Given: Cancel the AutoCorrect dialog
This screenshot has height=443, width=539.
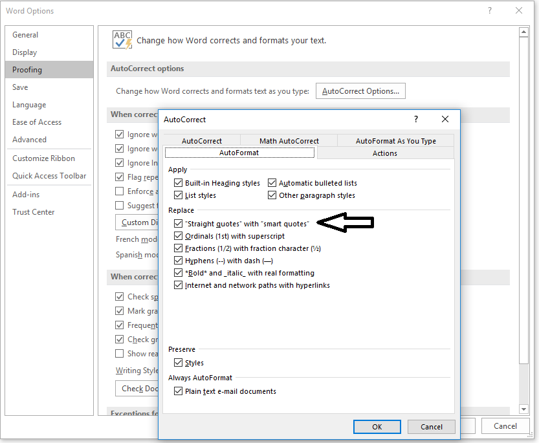Looking at the screenshot, I should coord(431,427).
